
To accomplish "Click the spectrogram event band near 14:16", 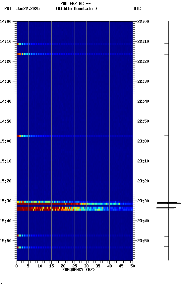I will (x=75, y=54).
